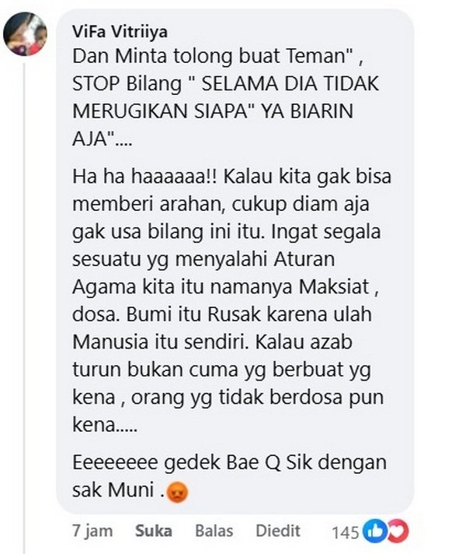Click the 'Eeeeeeee gedek Bae Q Sik' line

point(229,463)
